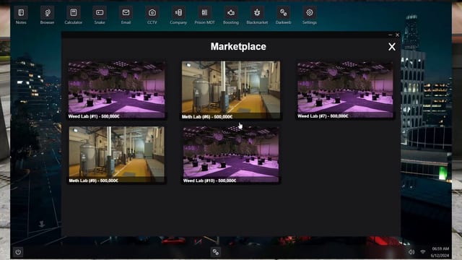Select the Meth Lab (#9) listing thumbnail
The height and width of the screenshot is (260, 462).
point(117,155)
